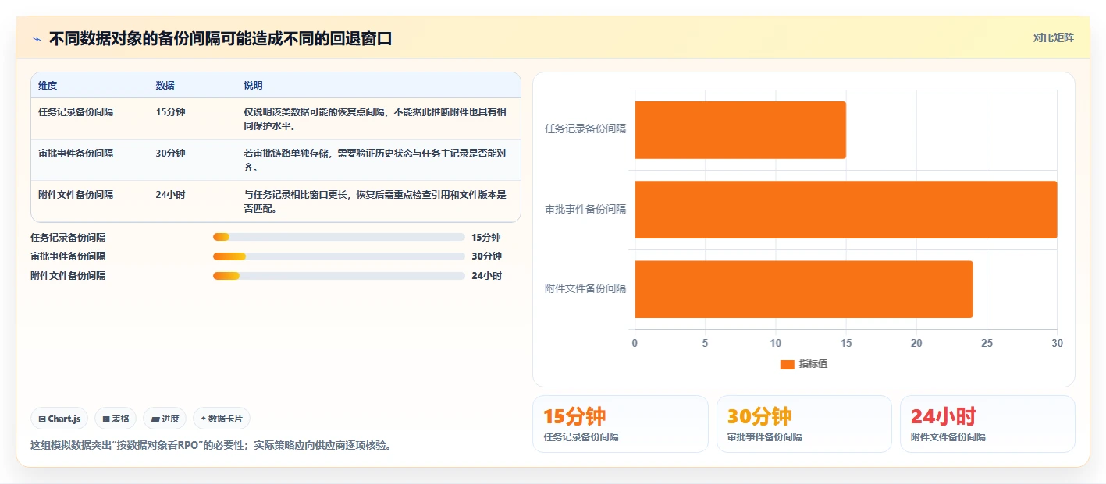Click the description starting 仅说明该类数据
The image size is (1106, 484).
[376, 119]
